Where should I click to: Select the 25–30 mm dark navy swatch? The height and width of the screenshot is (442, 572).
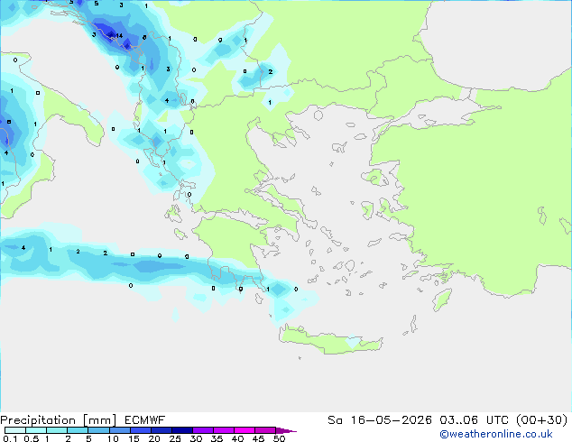click(182, 430)
